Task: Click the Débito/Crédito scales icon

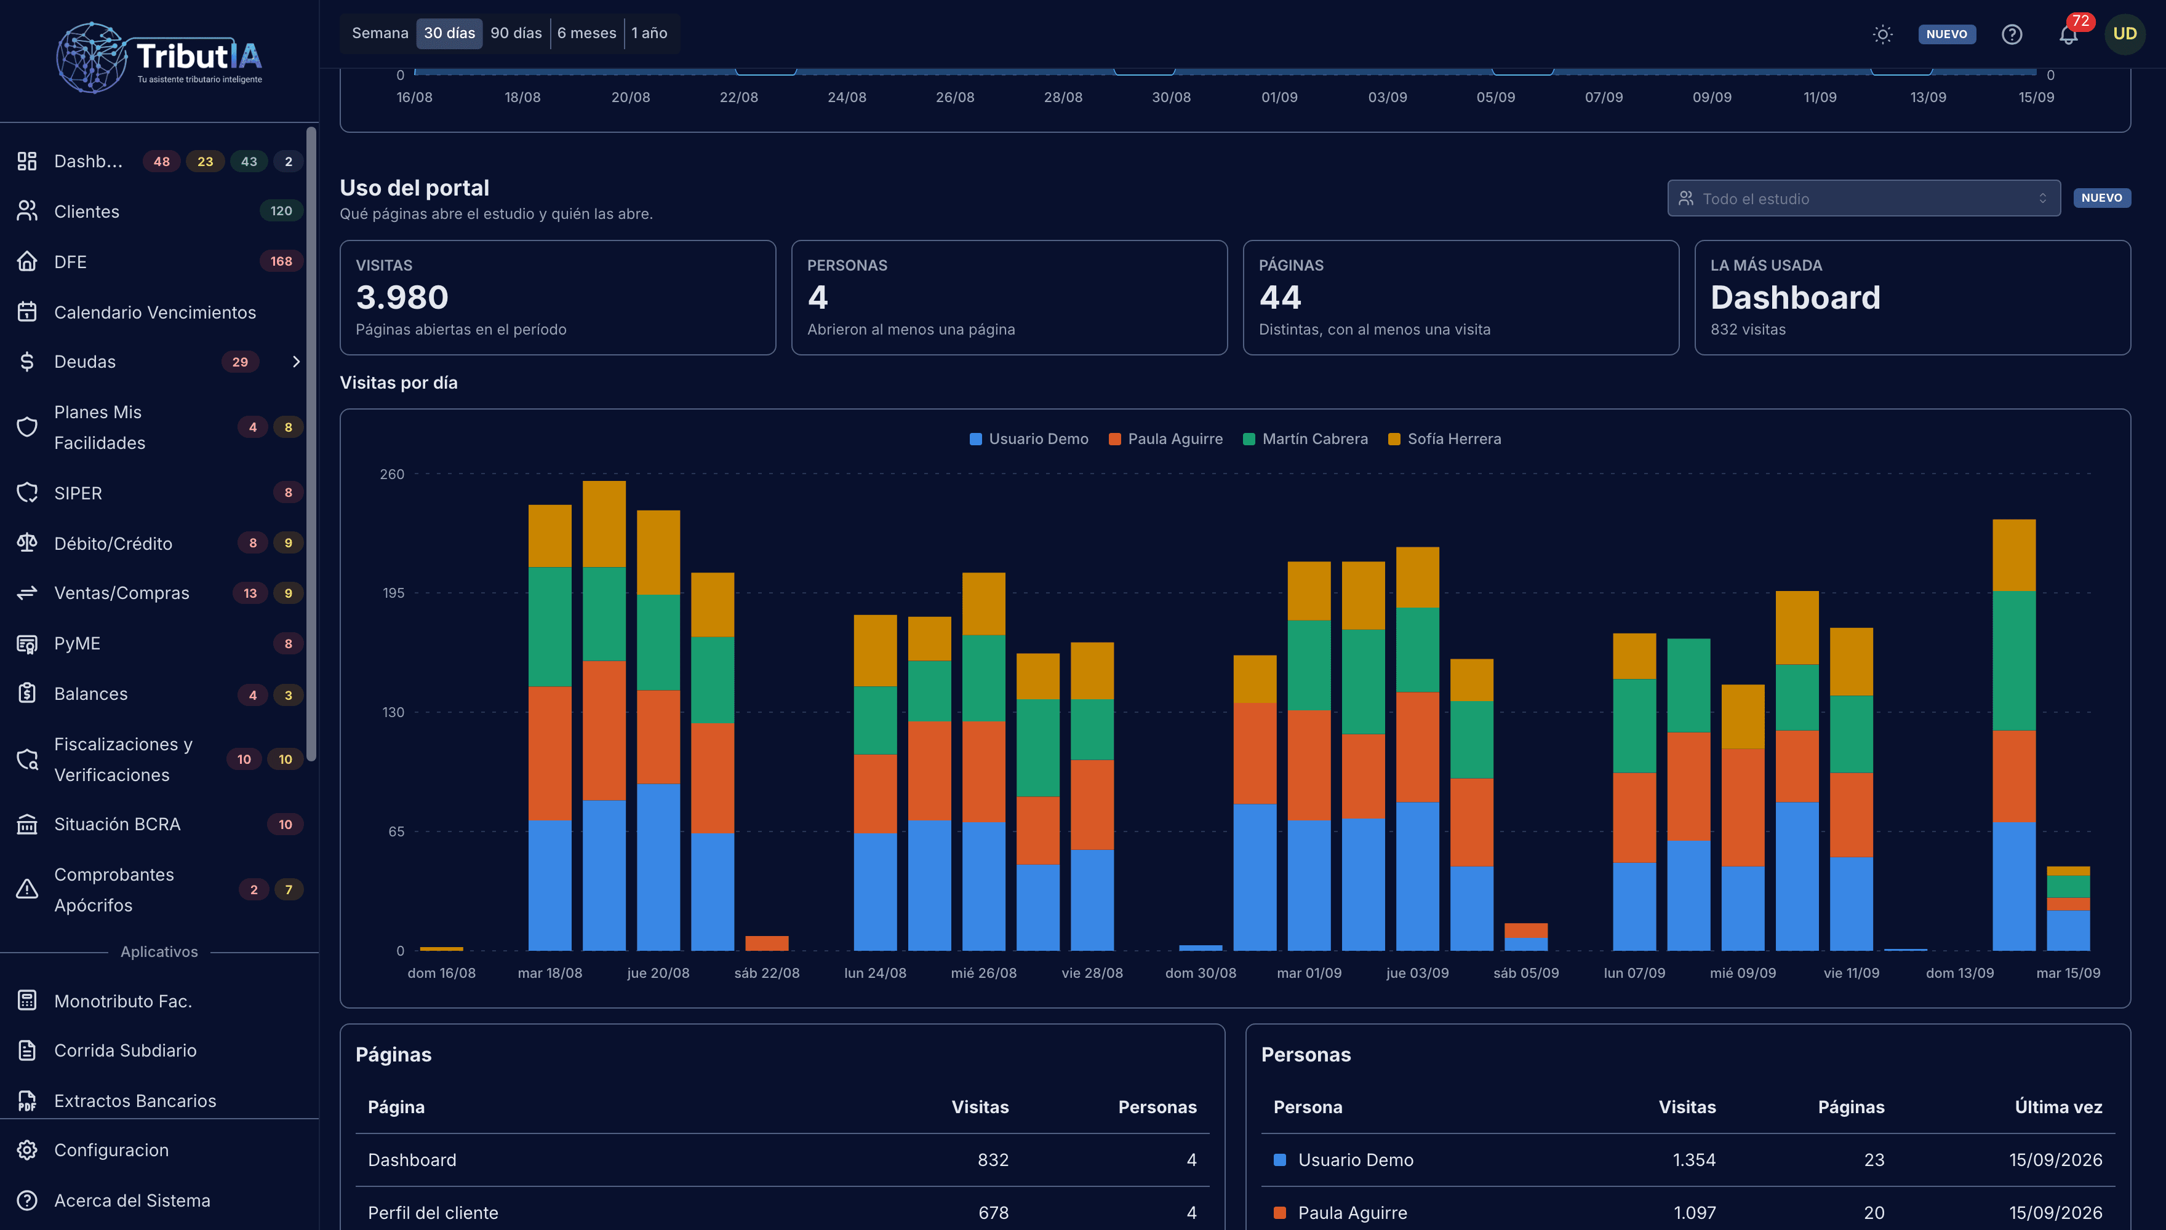Action: click(x=27, y=542)
